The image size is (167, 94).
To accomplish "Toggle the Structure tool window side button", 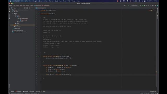I will (9, 16).
